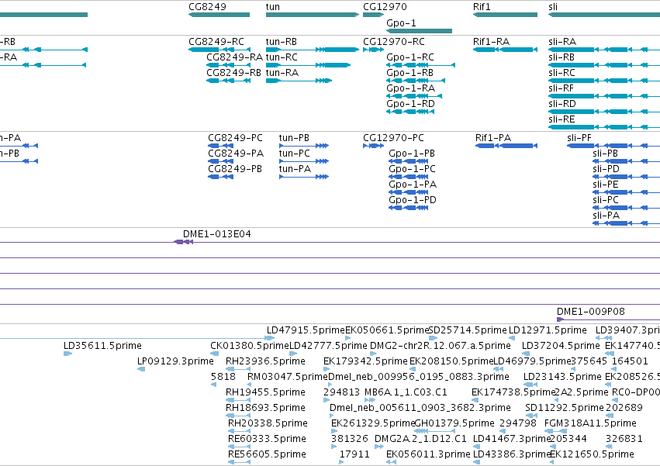Click the DME1-013E04 purple feature
Viewport: 660px width, 466px height.
click(184, 242)
